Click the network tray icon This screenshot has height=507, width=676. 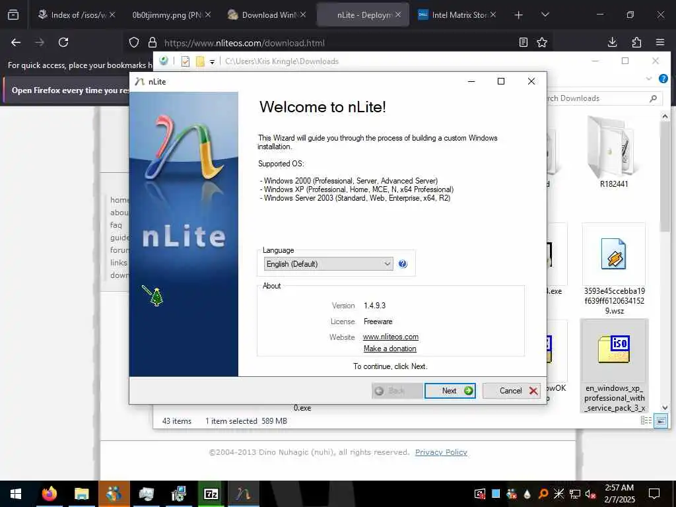pos(575,494)
